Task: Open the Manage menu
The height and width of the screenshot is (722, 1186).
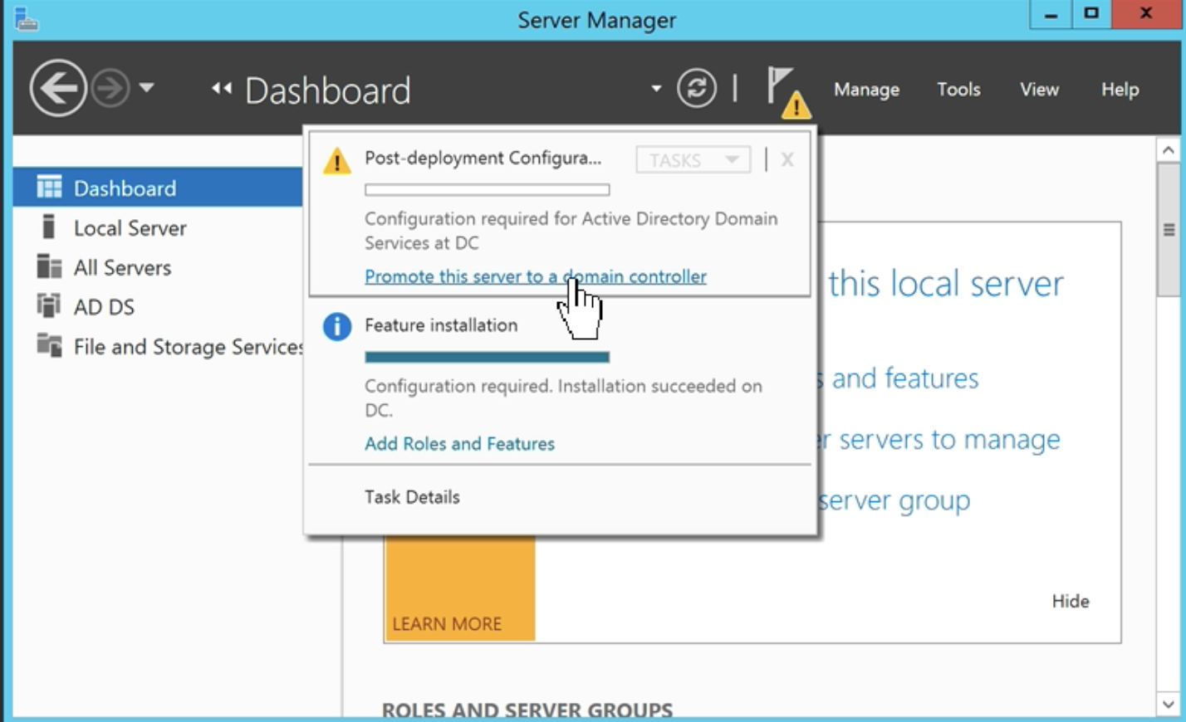Action: coord(866,90)
